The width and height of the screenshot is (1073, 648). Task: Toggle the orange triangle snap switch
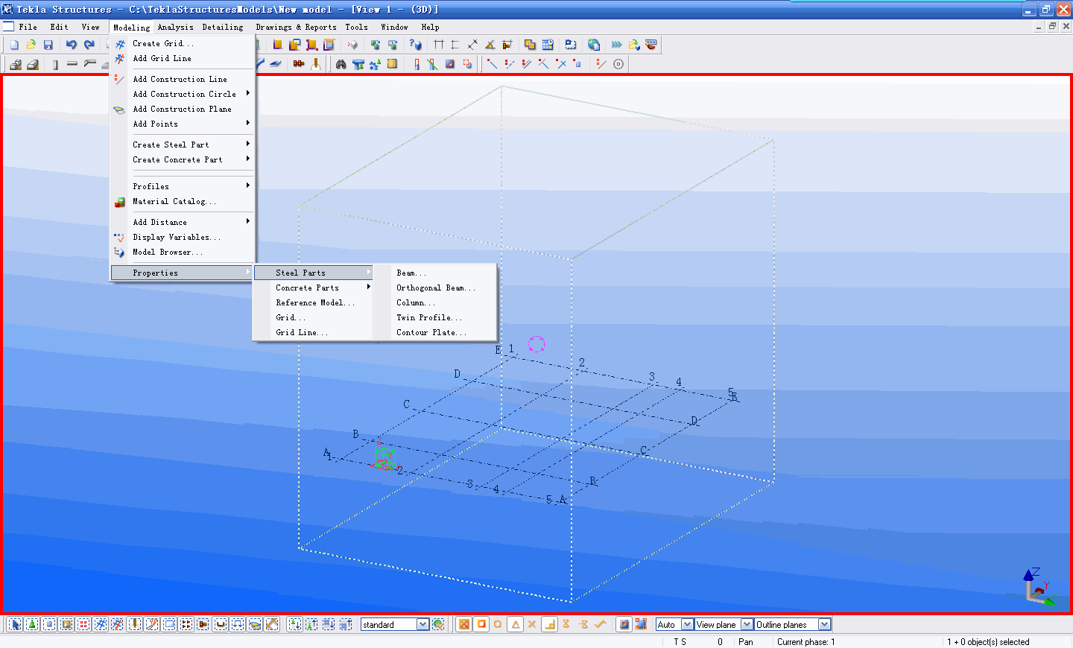click(515, 624)
